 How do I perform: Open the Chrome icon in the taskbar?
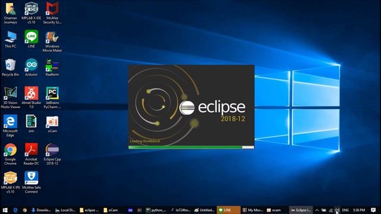point(24,210)
